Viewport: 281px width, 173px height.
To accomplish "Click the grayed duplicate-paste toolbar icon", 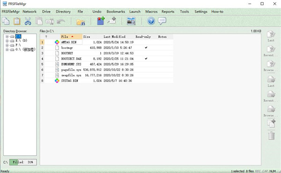I will 39,21.
